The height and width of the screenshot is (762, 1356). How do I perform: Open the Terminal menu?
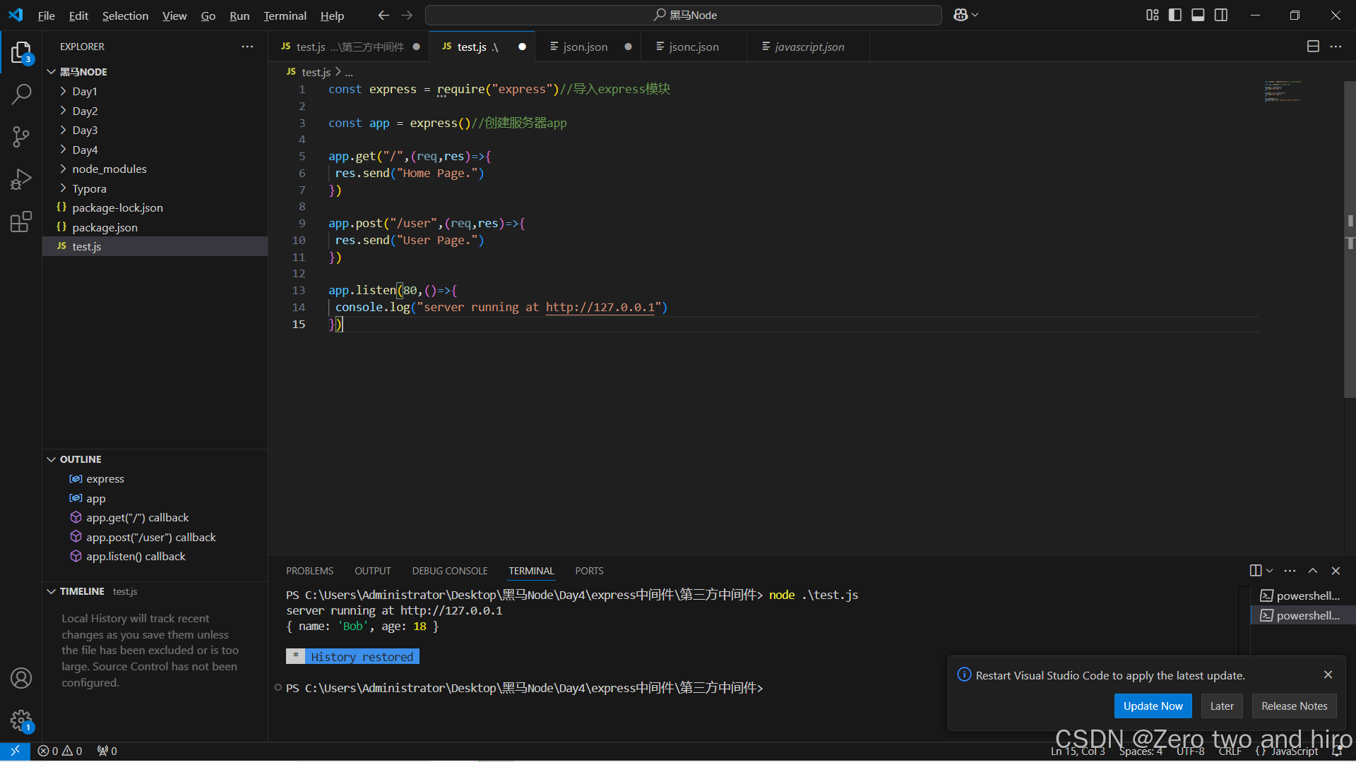pyautogui.click(x=285, y=16)
